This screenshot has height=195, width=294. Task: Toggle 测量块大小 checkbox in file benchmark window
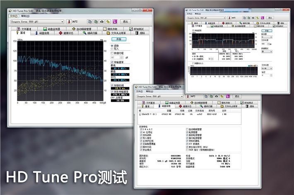(193, 63)
